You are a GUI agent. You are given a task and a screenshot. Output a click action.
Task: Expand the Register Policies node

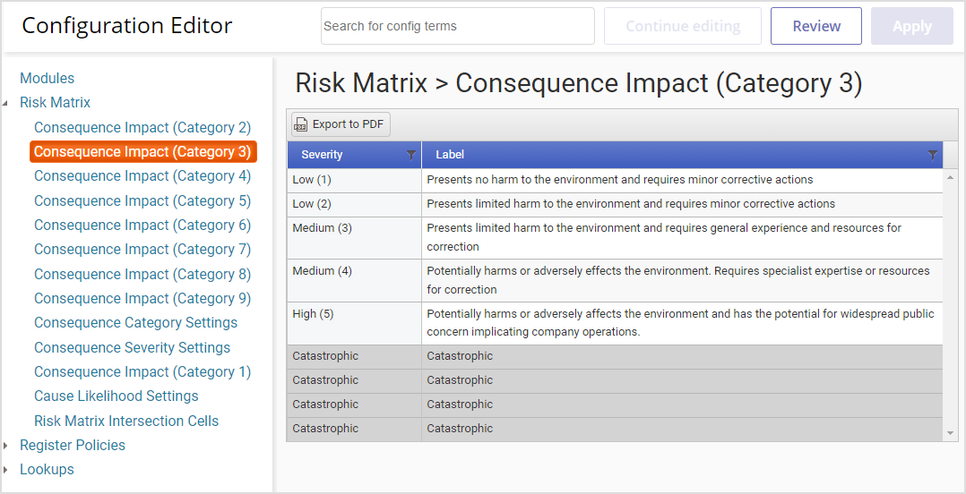pyautogui.click(x=6, y=446)
